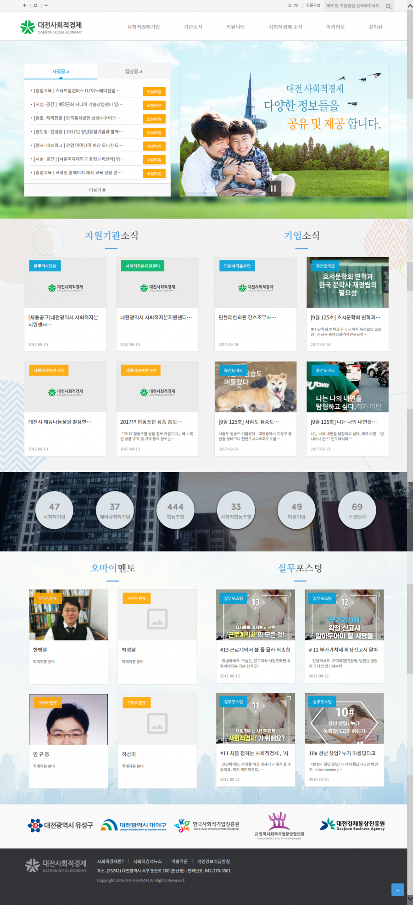Screen dimensions: 413x905
Task: Select the 사업공고 tab
Action: pos(61,72)
